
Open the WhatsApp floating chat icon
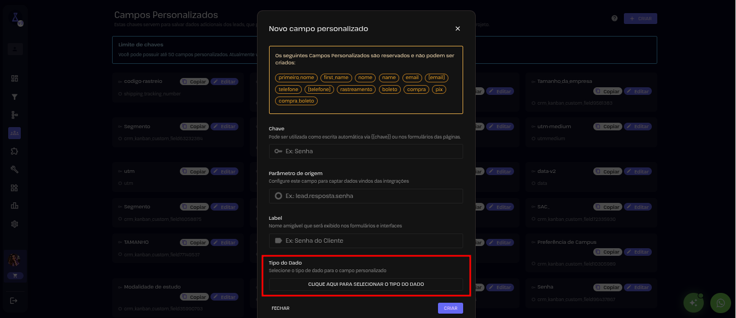point(720,302)
